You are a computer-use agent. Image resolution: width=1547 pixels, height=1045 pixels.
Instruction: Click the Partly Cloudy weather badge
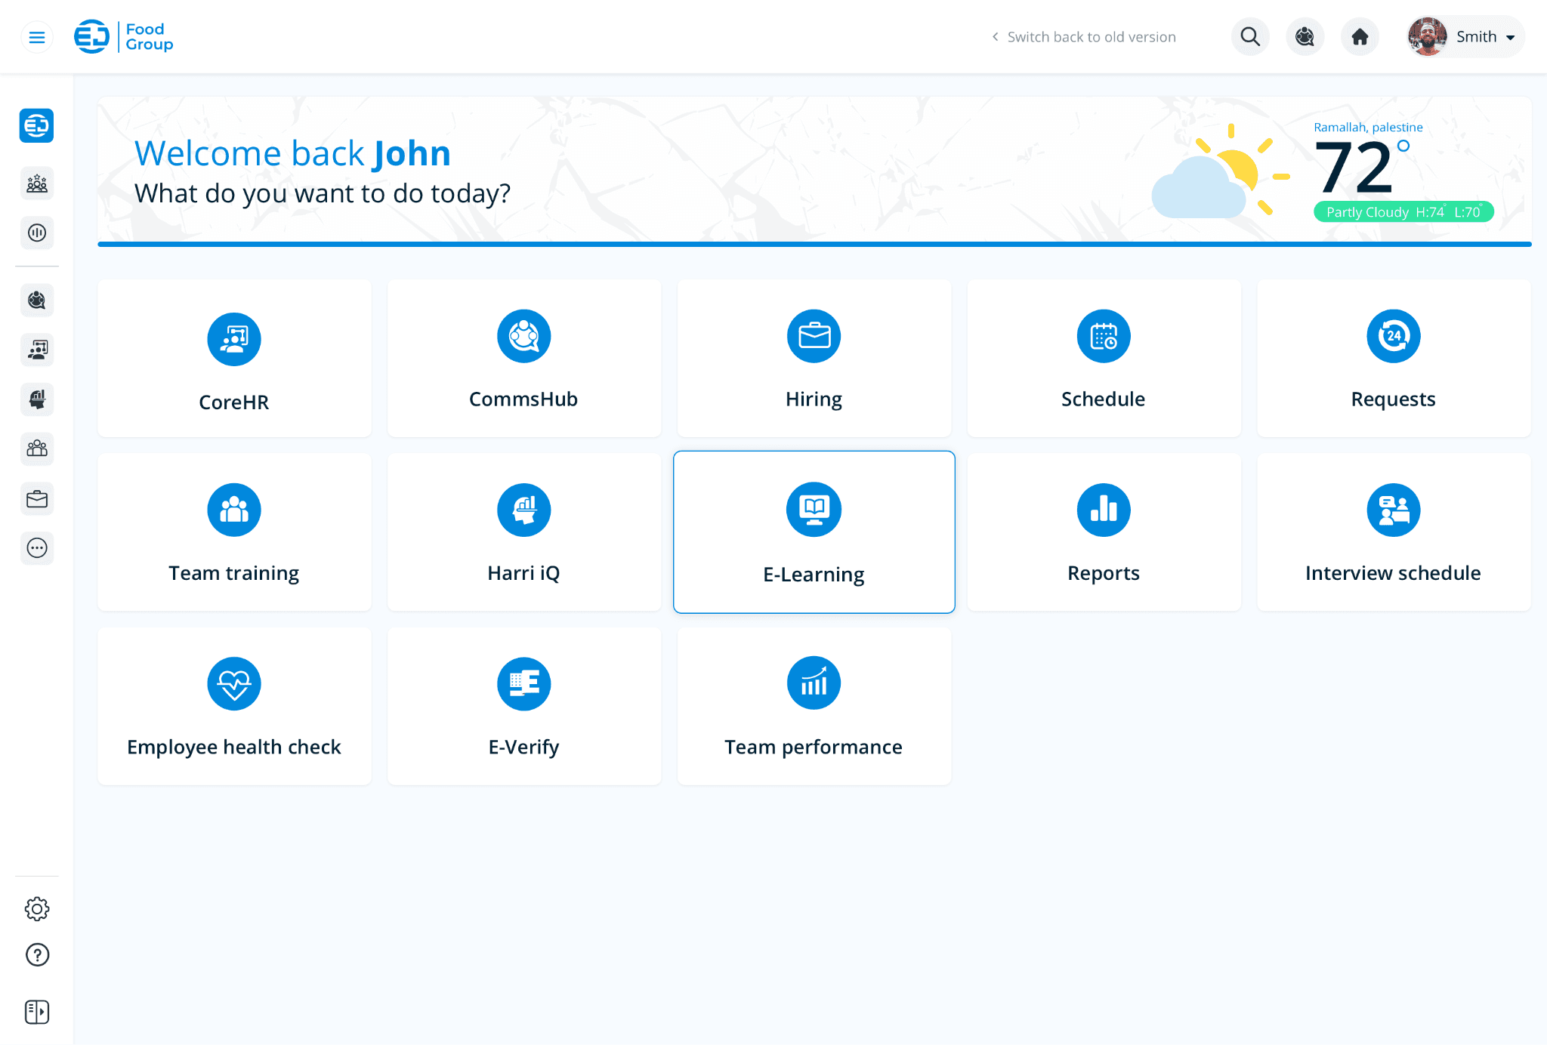coord(1403,212)
